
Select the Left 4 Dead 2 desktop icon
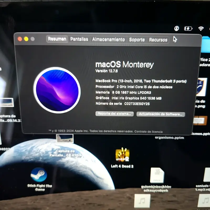coord(122,155)
